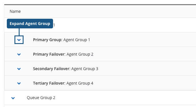This screenshot has height=107, width=196.
Task: Click the Agent Group 1 name text
Action: click(77, 40)
